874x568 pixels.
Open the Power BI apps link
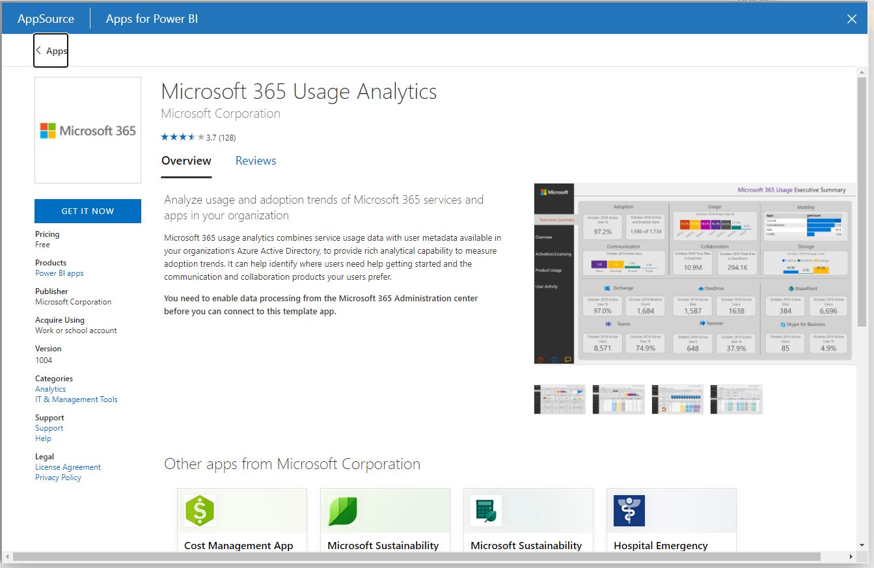pos(59,273)
